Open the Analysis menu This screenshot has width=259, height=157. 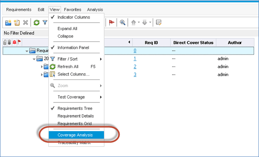pos(95,10)
